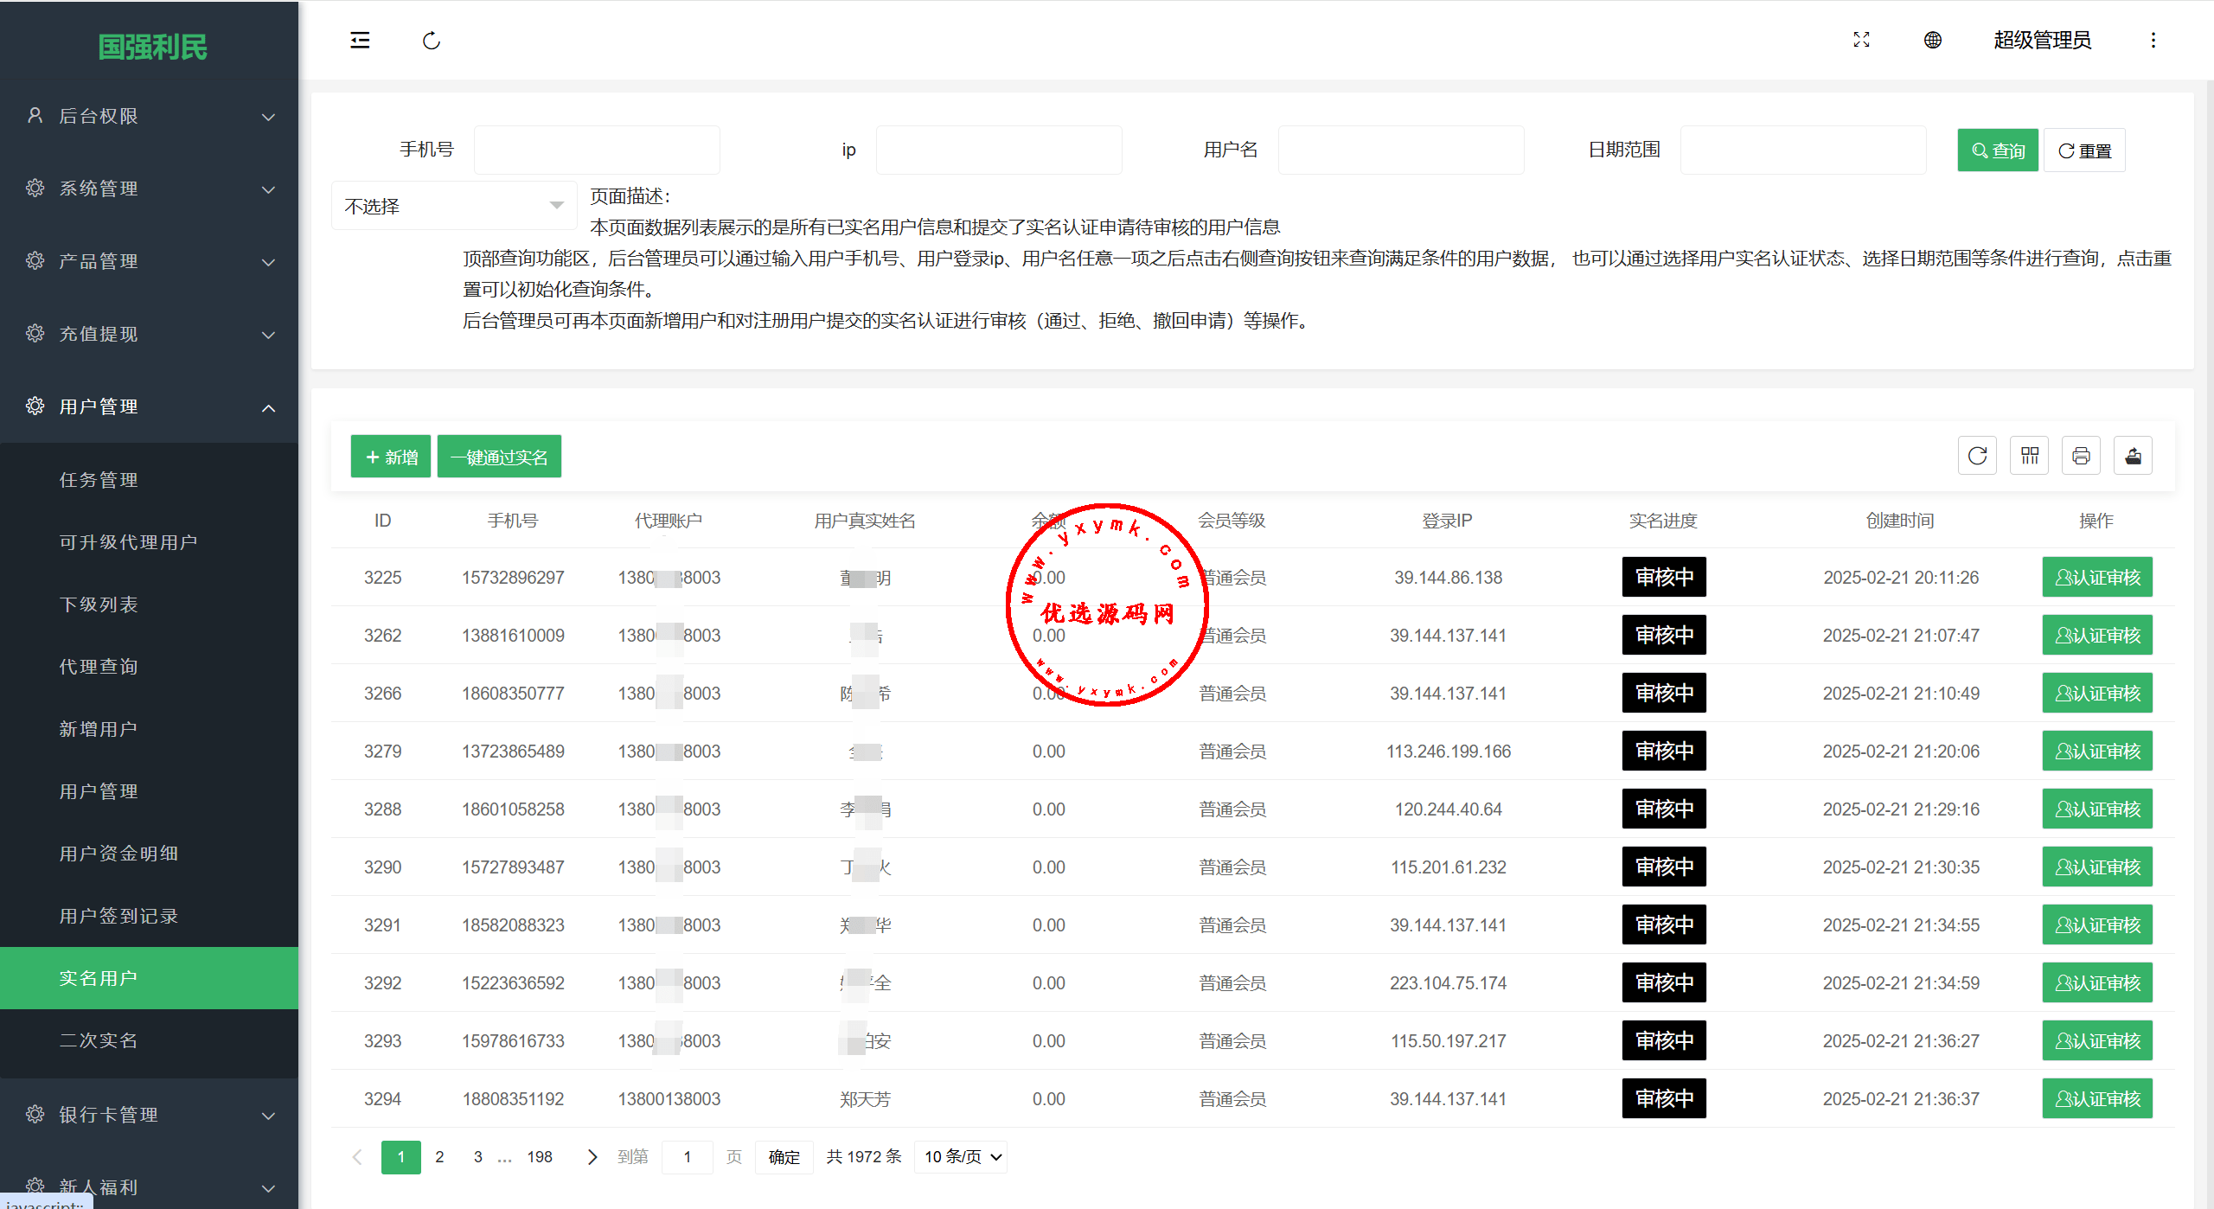Open 用户签到记录 in the sidebar

(x=150, y=916)
